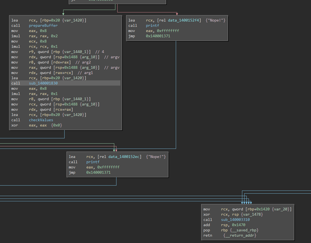Select the '[rdx+rax]' memory operand
Image resolution: width=311 pixels, height=243 pixels.
click(61, 62)
